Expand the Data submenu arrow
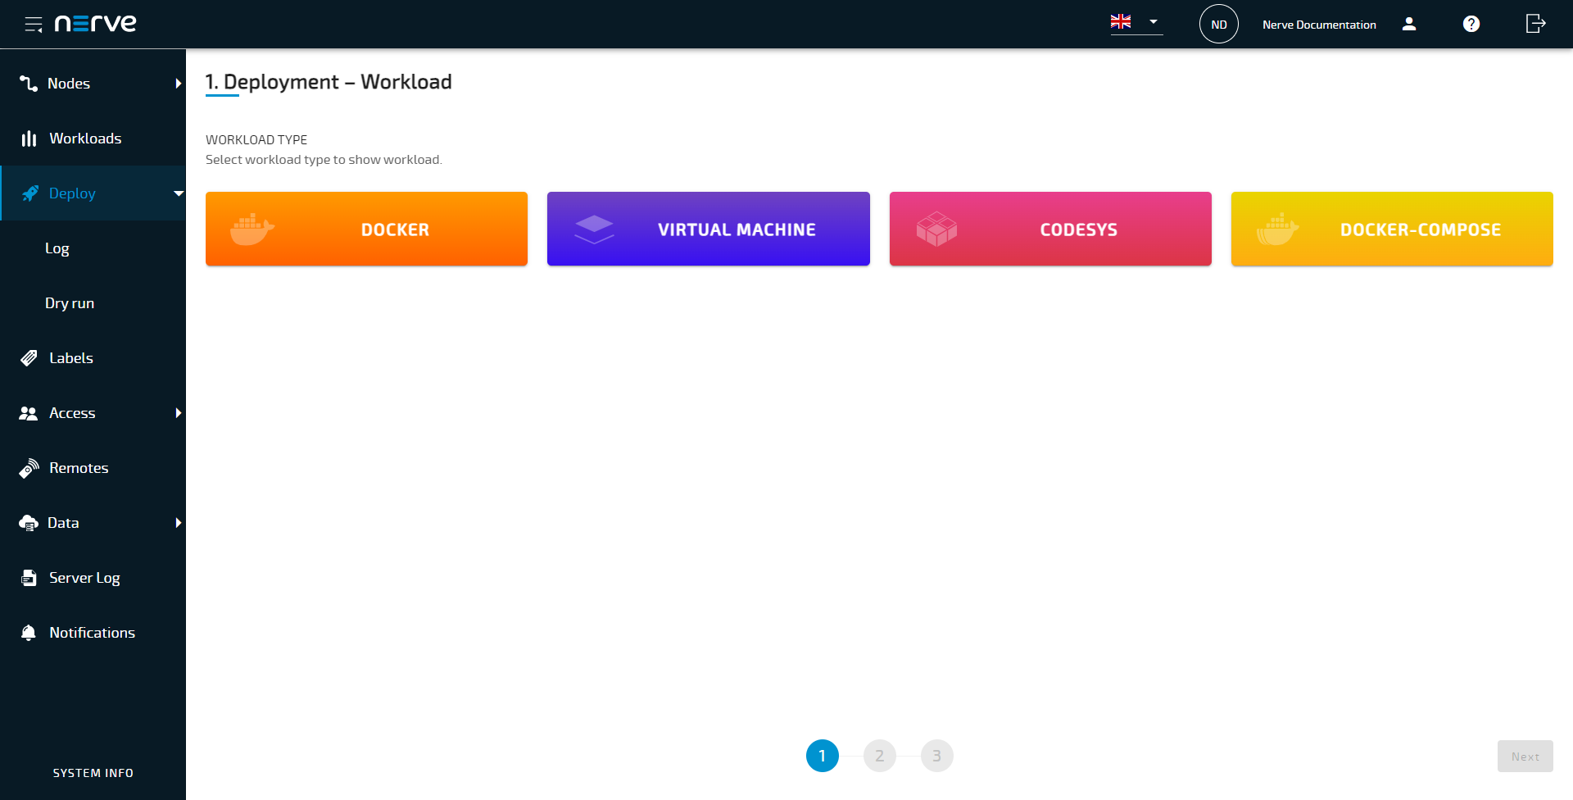The height and width of the screenshot is (800, 1573). [x=179, y=522]
